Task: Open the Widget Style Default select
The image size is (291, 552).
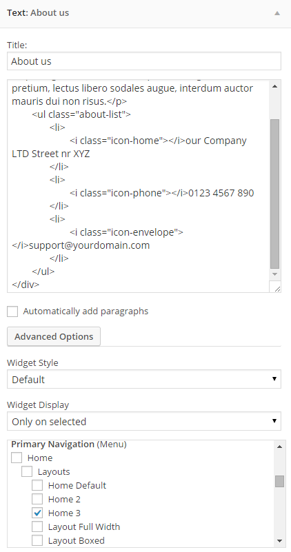Action: click(144, 379)
